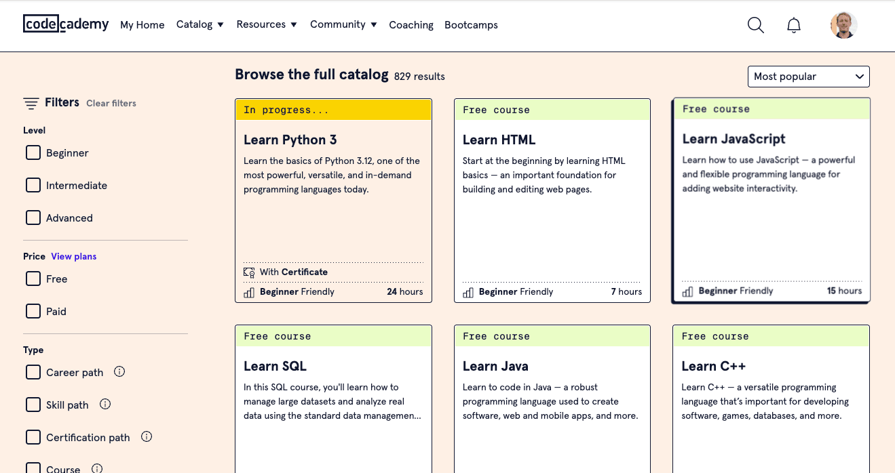Tick the Skill path type checkbox
The image size is (895, 473).
pyautogui.click(x=33, y=405)
